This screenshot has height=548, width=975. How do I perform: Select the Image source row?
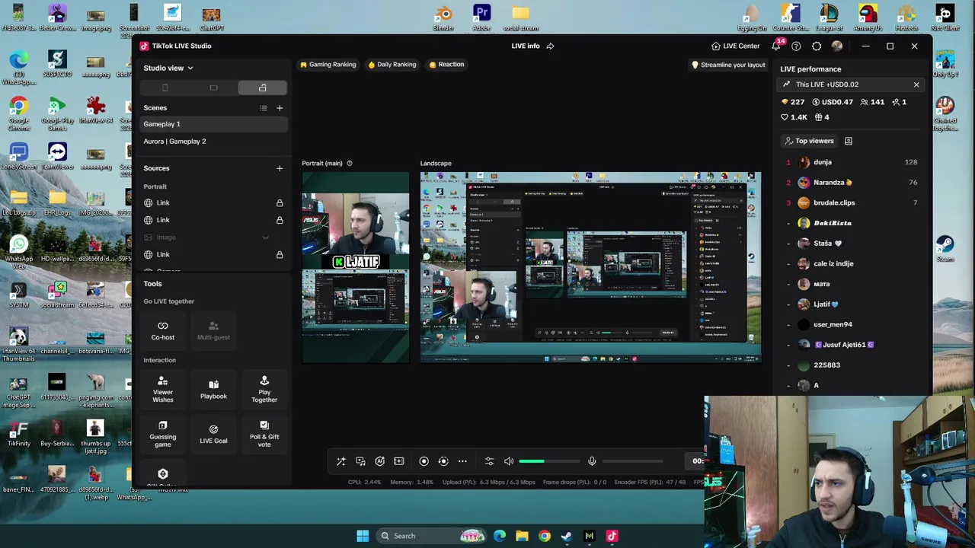click(213, 237)
